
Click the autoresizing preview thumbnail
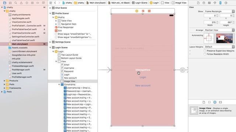(x=225, y=38)
